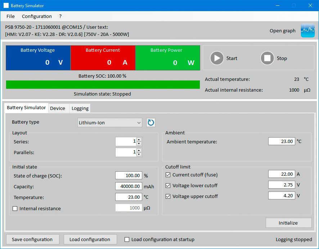319x249 pixels.
Task: Click the Stop simulation icon
Action: tap(266, 58)
